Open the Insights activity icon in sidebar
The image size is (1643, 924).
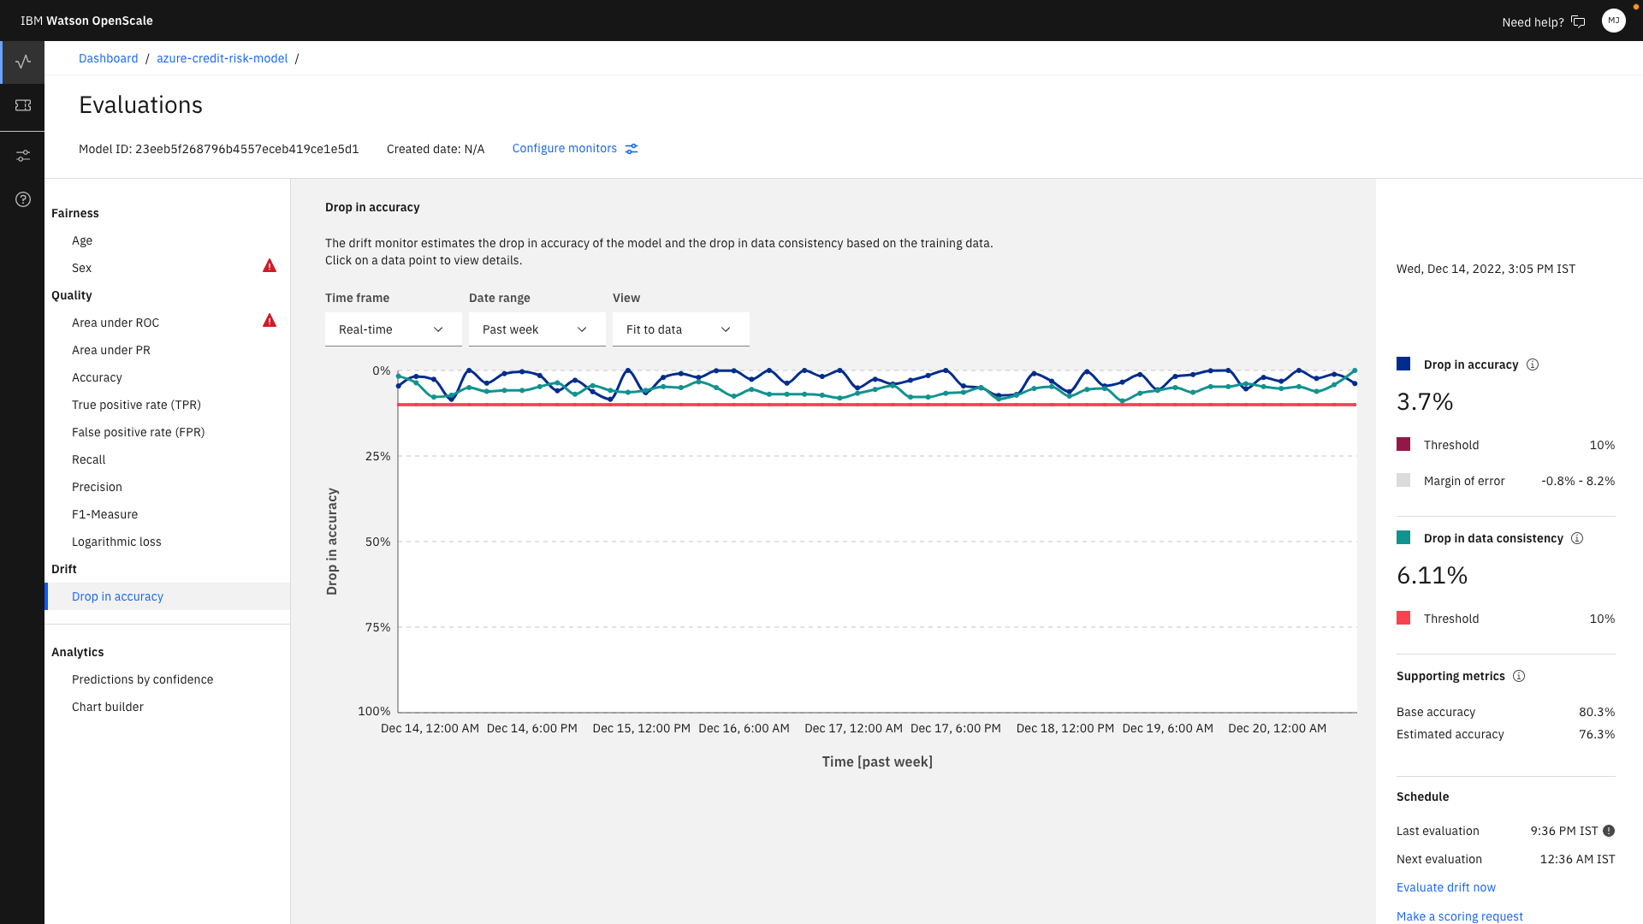coord(23,62)
